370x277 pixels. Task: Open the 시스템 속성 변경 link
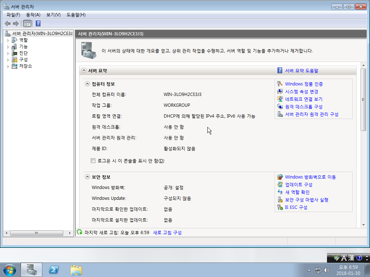click(302, 91)
